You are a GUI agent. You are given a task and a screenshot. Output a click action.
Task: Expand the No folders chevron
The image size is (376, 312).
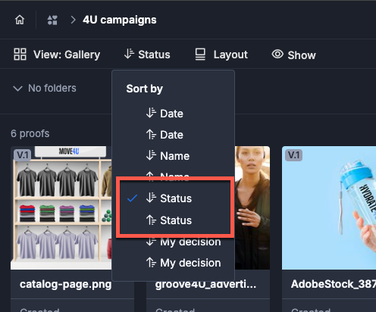pyautogui.click(x=17, y=89)
